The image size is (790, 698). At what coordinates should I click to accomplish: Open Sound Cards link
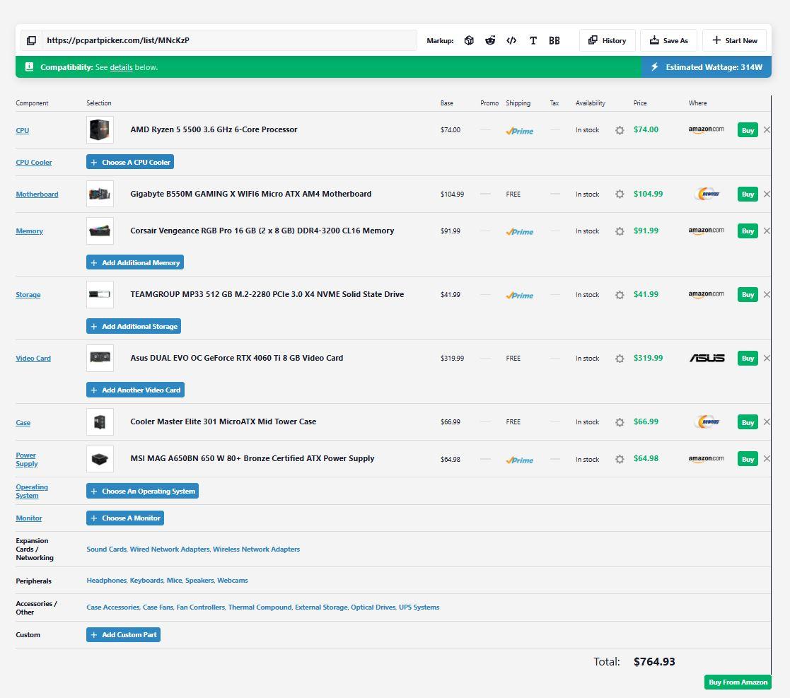click(x=106, y=549)
